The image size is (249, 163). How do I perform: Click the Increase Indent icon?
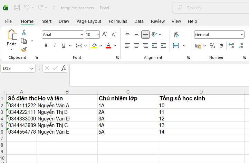pos(163,46)
